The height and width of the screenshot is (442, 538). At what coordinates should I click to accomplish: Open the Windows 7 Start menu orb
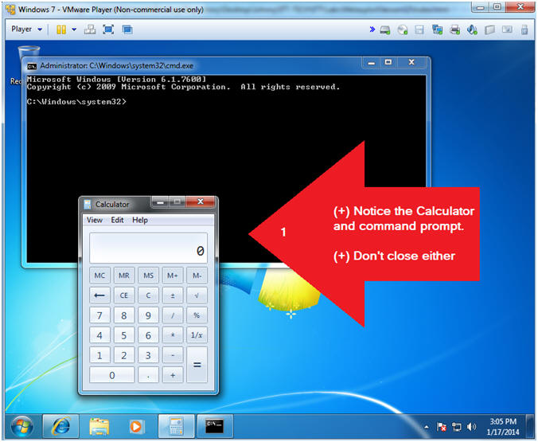click(22, 426)
